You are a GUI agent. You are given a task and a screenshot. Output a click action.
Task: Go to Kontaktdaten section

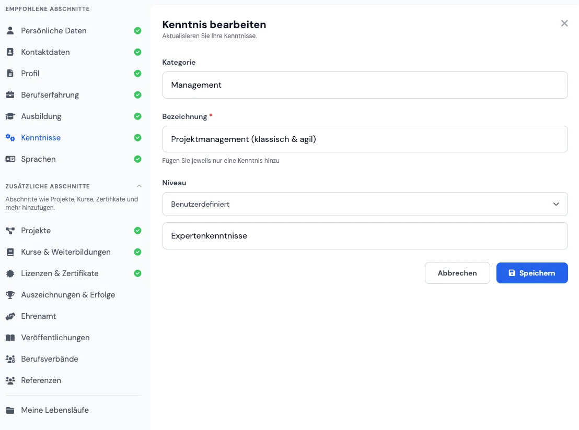pyautogui.click(x=74, y=52)
